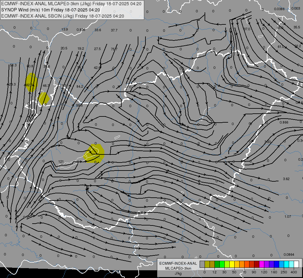The image size is (303, 278).
Task: Click the map value 20.5
Action: (x=64, y=48)
